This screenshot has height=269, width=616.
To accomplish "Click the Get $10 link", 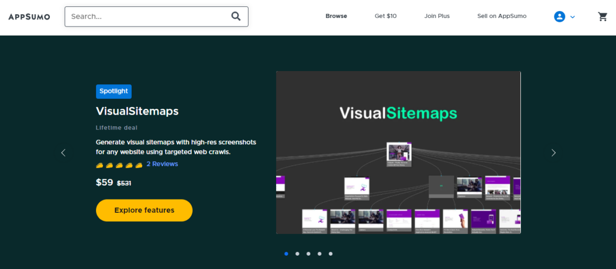I will 386,16.
